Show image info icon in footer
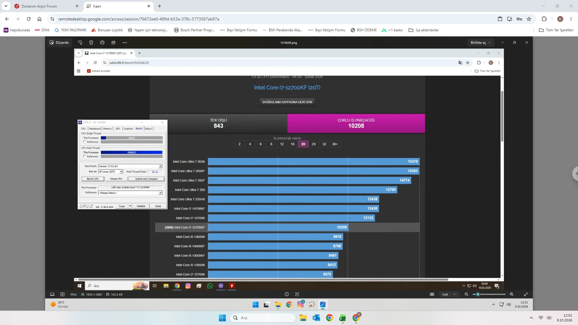The image size is (578, 325). (287, 294)
